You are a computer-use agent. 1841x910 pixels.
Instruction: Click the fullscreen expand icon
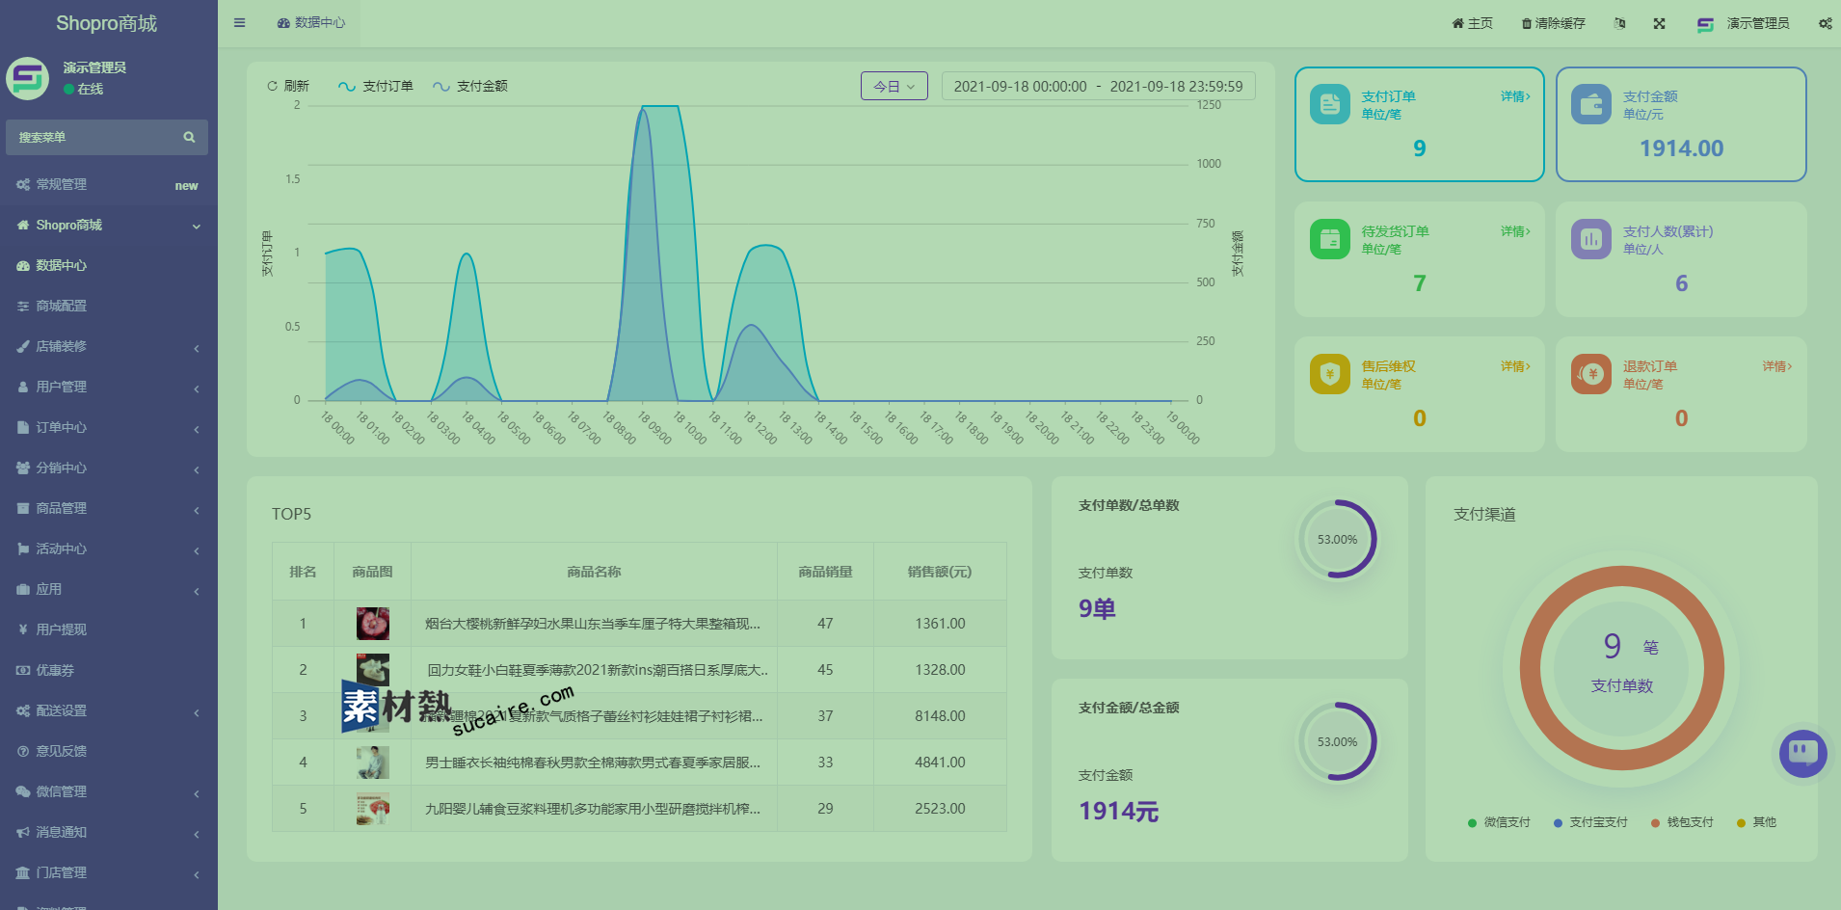tap(1659, 23)
